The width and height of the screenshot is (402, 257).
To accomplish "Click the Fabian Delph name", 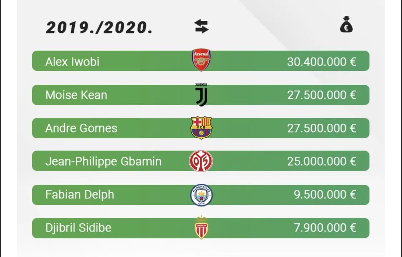I will click(x=80, y=195).
